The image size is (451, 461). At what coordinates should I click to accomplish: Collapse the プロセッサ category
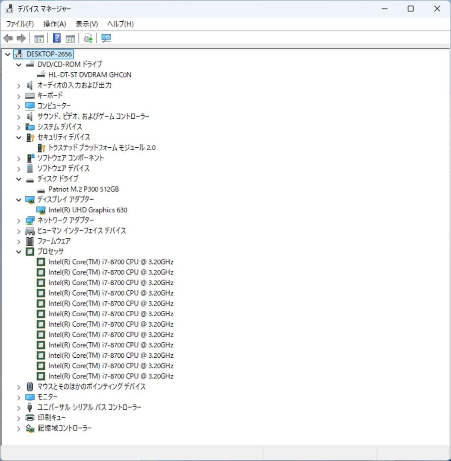pyautogui.click(x=18, y=251)
